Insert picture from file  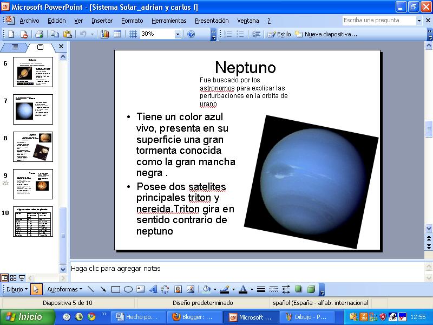click(x=191, y=289)
